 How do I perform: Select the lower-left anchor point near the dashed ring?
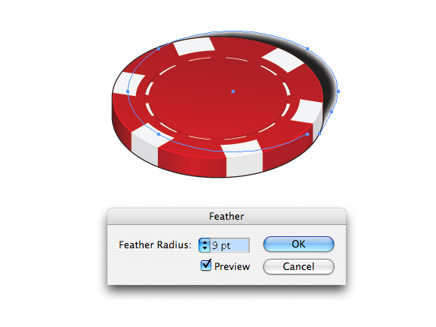click(x=159, y=134)
